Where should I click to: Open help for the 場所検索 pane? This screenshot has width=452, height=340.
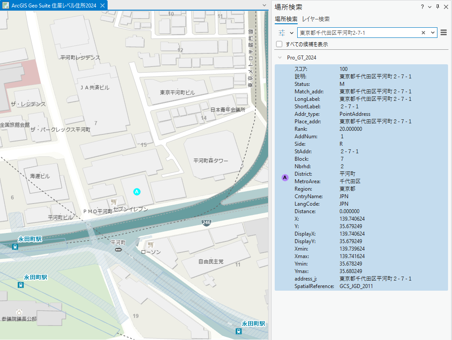pos(422,7)
